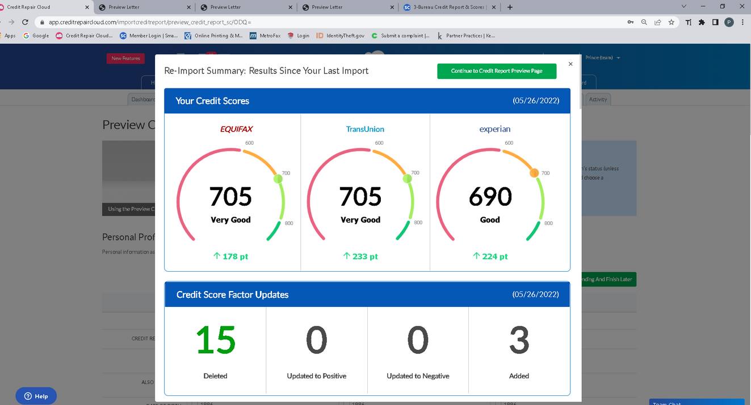The image size is (751, 405).
Task: Open the Activity tab behind the dialog
Action: [x=598, y=99]
